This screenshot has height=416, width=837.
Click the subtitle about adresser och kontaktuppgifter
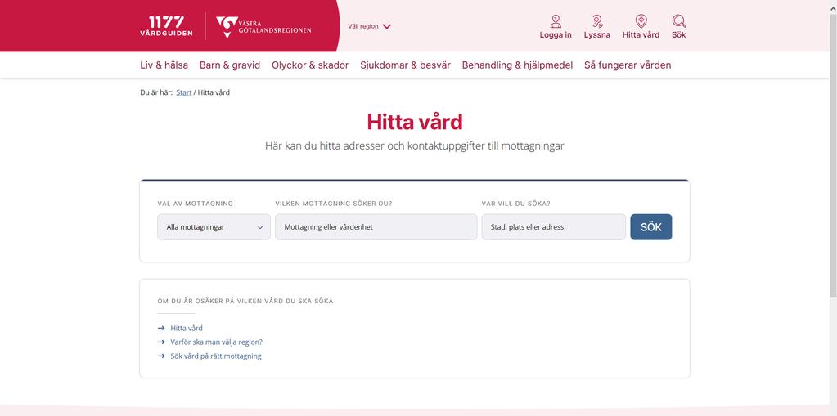coord(414,145)
